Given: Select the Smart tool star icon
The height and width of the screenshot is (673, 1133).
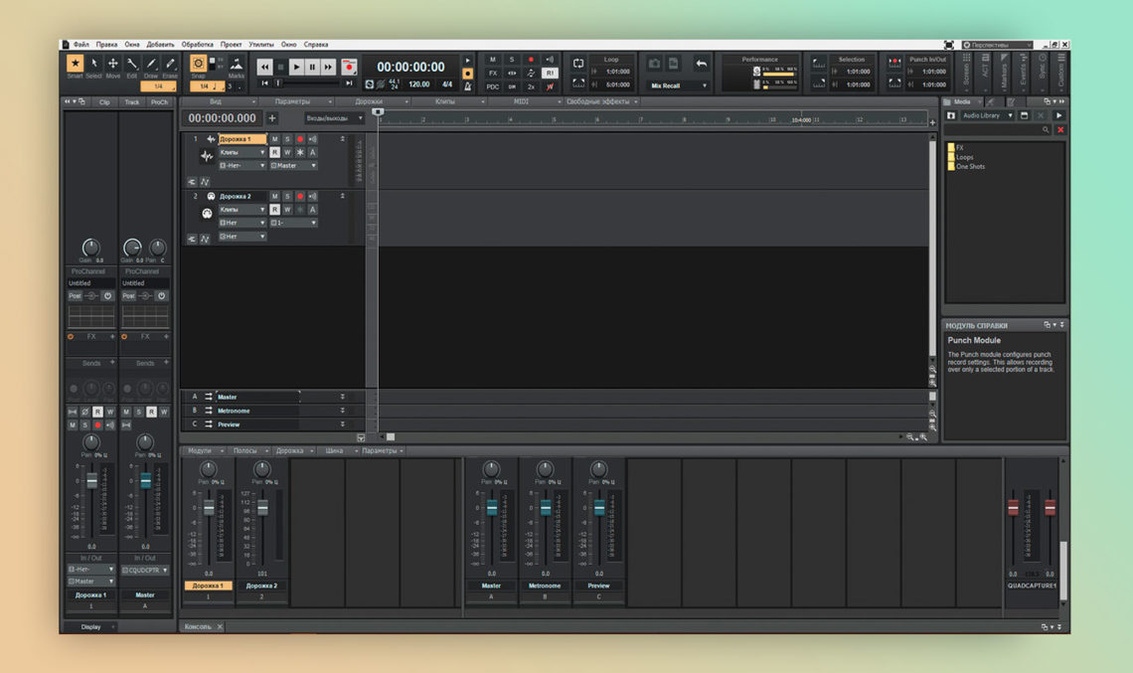Looking at the screenshot, I should 75,64.
